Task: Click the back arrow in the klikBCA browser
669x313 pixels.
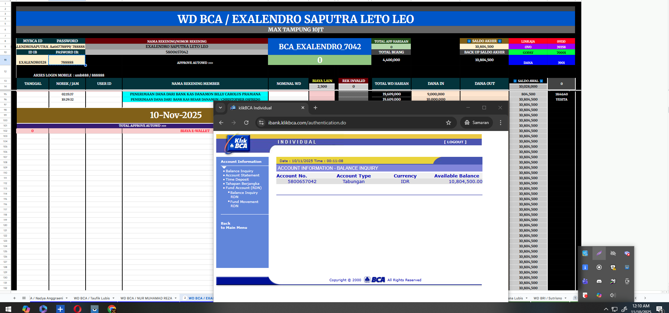Action: [221, 123]
